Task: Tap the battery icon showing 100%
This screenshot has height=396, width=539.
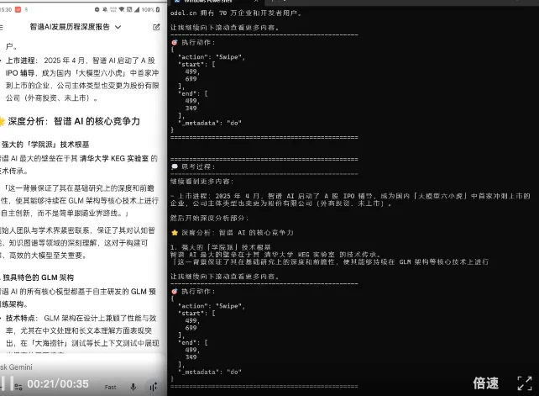Action: coord(158,9)
